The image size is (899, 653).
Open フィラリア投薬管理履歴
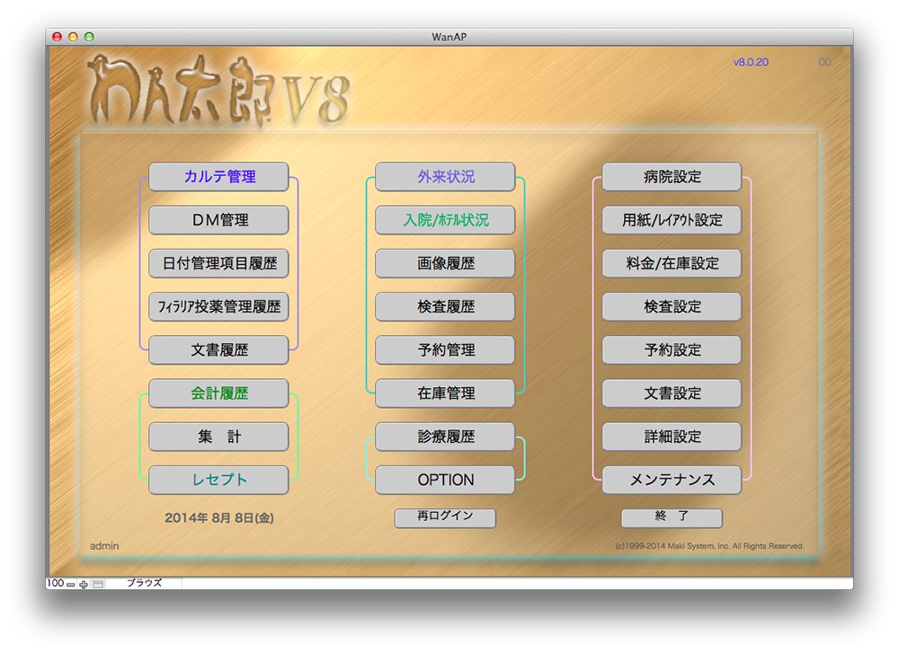pyautogui.click(x=218, y=306)
